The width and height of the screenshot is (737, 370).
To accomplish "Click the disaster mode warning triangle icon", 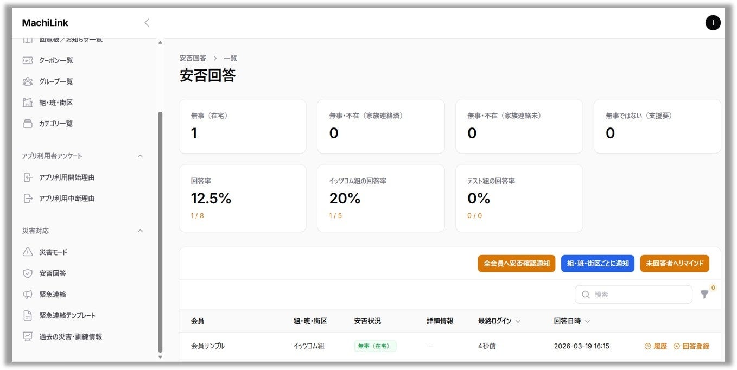I will [28, 252].
